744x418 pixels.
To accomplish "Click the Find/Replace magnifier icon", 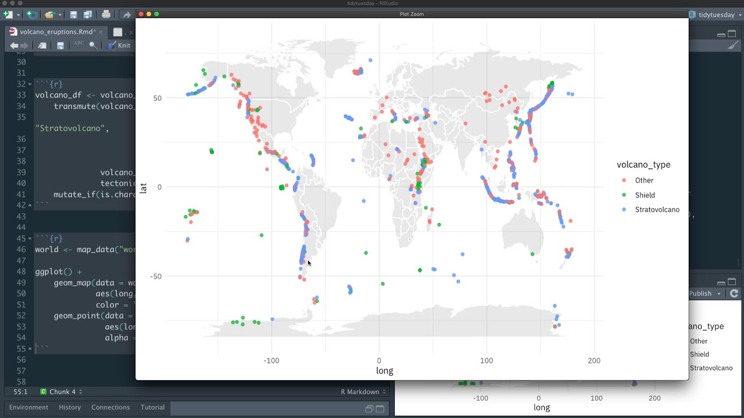I will [93, 45].
